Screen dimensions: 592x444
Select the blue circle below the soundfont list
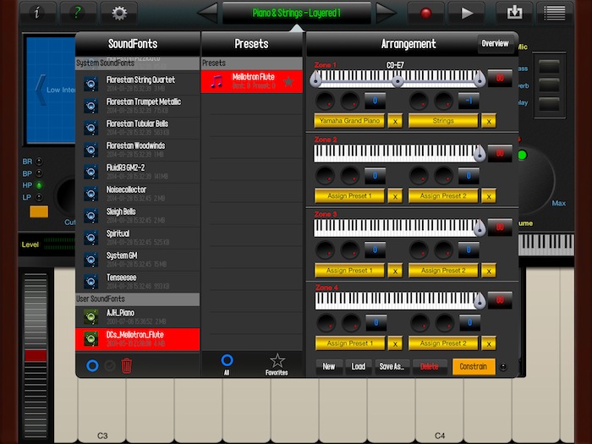[92, 365]
